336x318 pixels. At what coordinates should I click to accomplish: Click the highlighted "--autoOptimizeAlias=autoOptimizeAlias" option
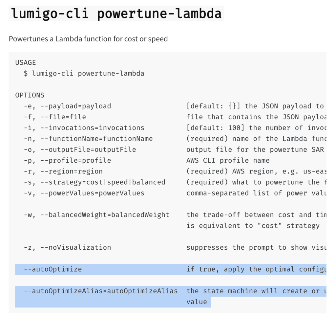pyautogui.click(x=101, y=291)
